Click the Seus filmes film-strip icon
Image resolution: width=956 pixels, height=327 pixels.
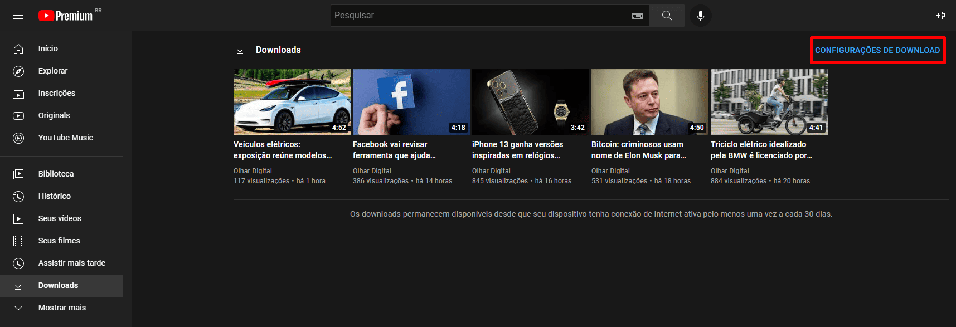[18, 241]
